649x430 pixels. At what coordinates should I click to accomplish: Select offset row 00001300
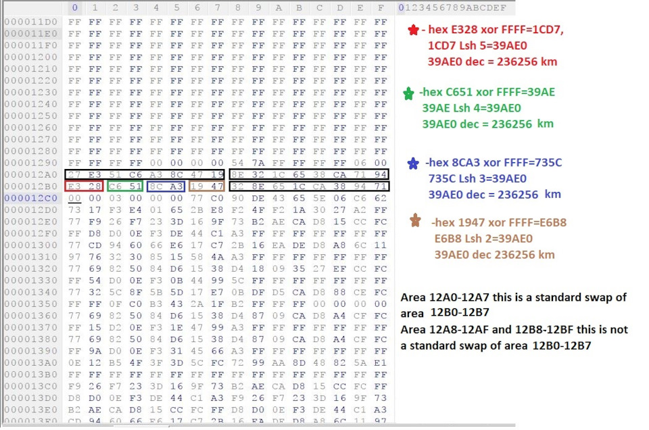pyautogui.click(x=31, y=245)
